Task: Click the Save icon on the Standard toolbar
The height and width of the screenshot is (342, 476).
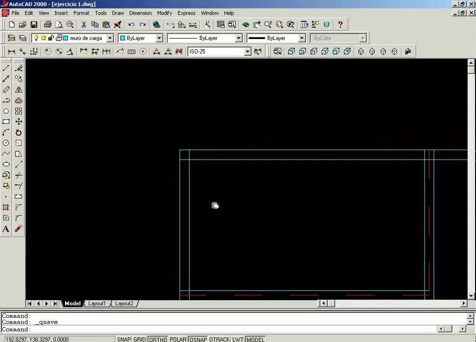Action: [33, 24]
